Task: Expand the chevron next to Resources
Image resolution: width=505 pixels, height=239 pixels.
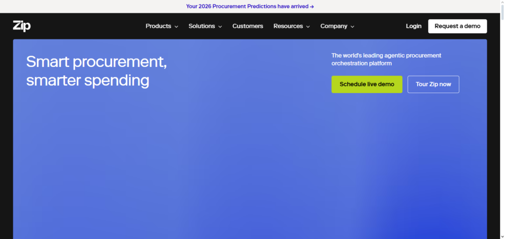Action: [x=308, y=27]
